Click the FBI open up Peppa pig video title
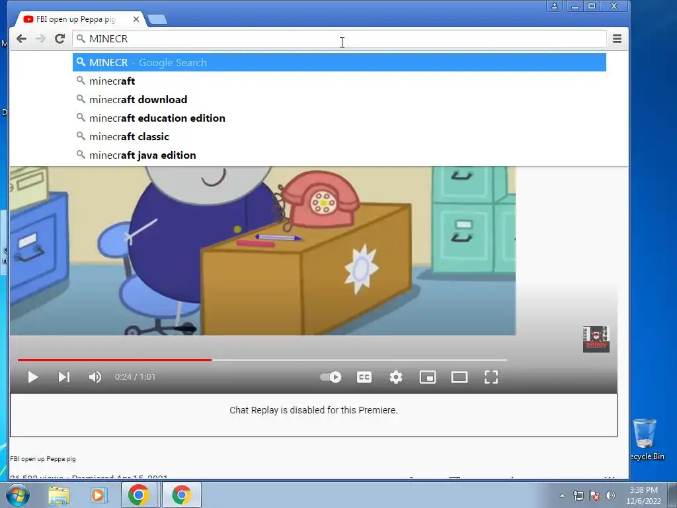 click(x=43, y=459)
